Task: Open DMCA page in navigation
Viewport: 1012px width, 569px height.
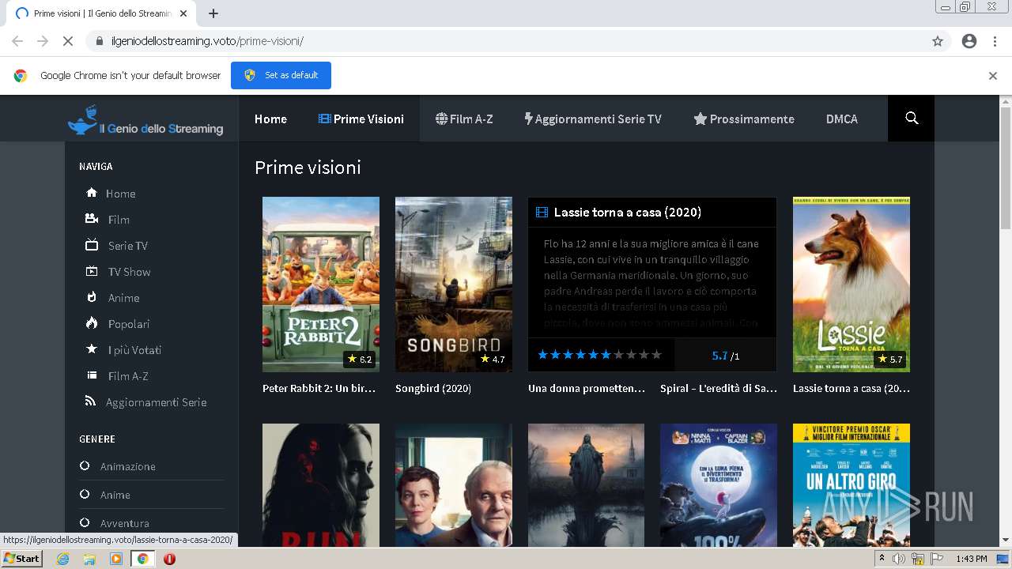Action: [842, 119]
